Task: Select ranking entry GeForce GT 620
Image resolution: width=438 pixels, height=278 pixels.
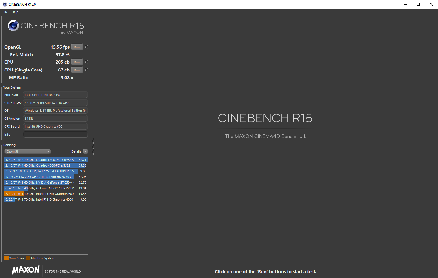Action: pyautogui.click(x=46, y=188)
